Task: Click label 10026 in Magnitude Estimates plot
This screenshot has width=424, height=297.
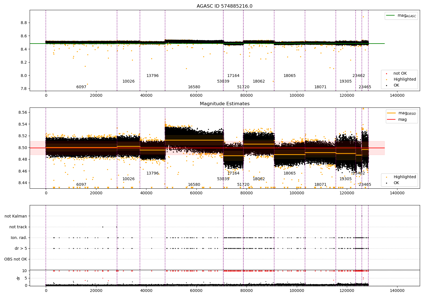Action: click(x=128, y=179)
